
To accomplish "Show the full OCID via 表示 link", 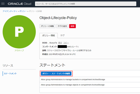I will [x=60, y=43].
